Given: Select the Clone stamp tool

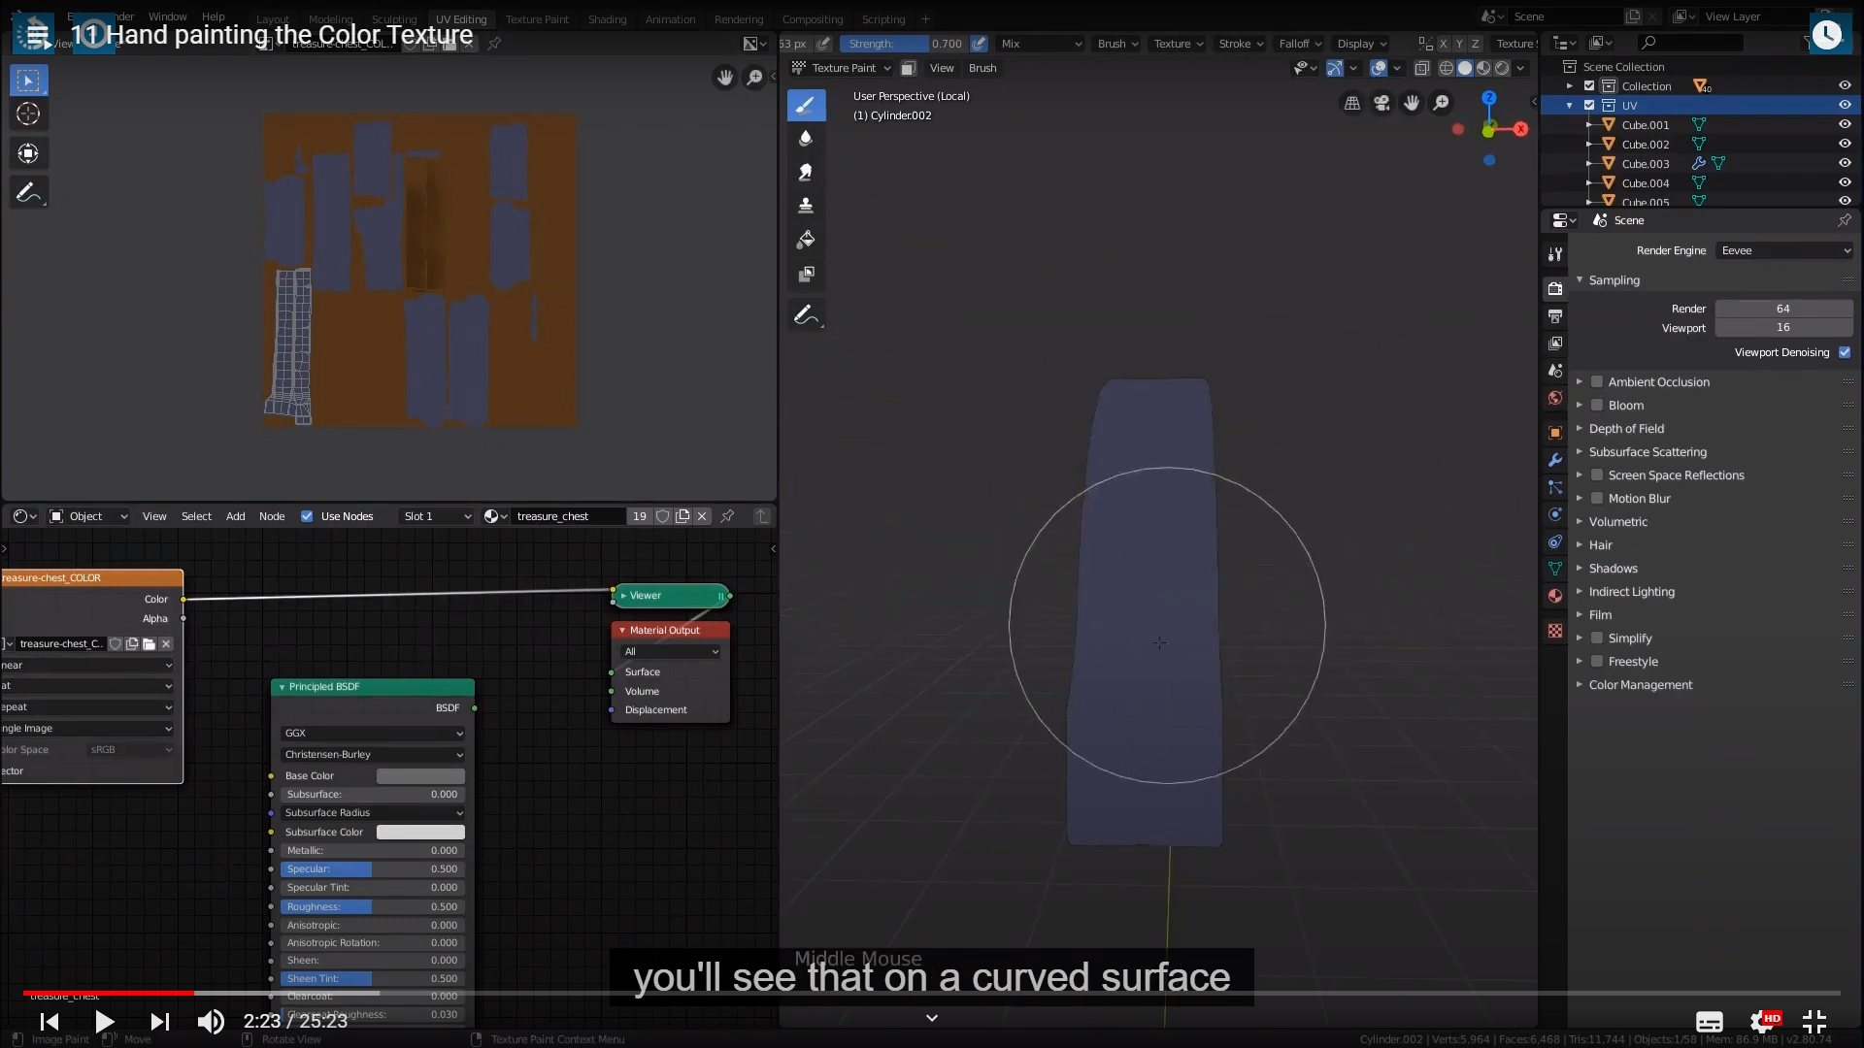Looking at the screenshot, I should click(806, 206).
